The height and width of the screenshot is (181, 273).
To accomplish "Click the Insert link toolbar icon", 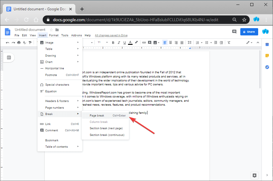I will click(x=144, y=43).
